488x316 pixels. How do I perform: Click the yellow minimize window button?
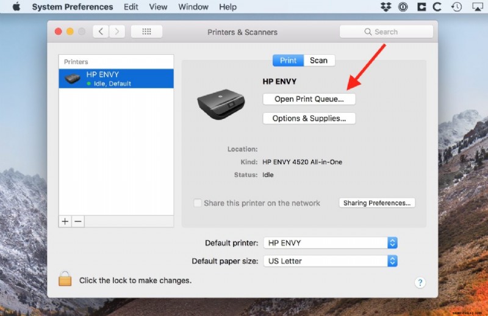point(70,32)
